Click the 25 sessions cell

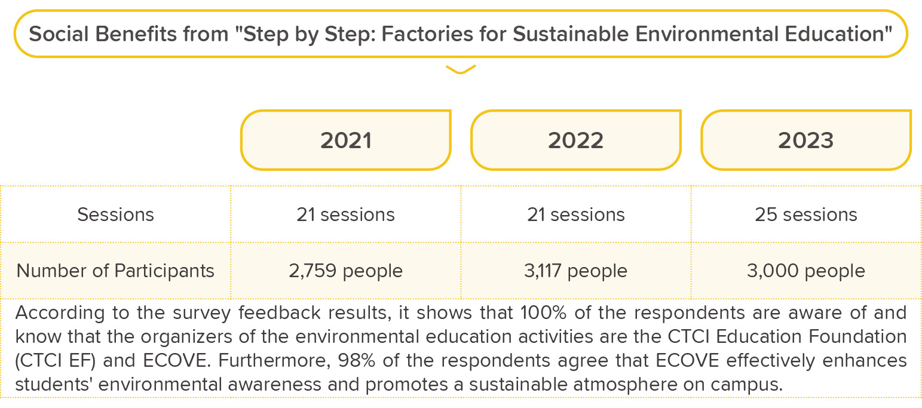pyautogui.click(x=805, y=214)
